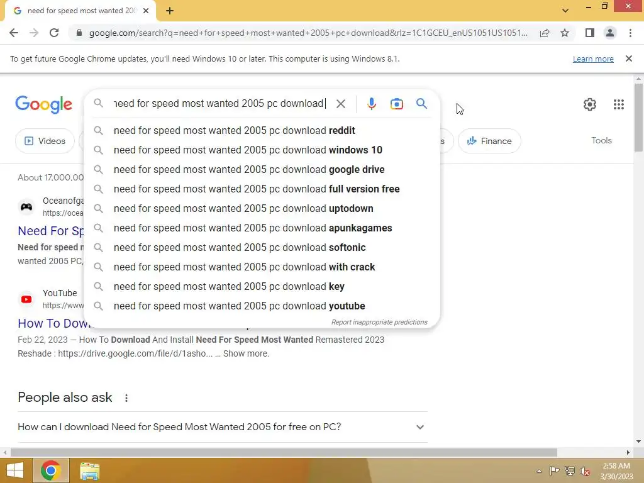This screenshot has width=644, height=483.
Task: Open the Chrome profile menu
Action: (610, 33)
